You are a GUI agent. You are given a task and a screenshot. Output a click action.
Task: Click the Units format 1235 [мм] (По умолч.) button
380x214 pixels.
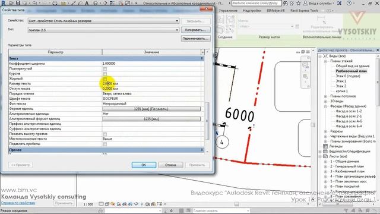pyautogui.click(x=151, y=109)
